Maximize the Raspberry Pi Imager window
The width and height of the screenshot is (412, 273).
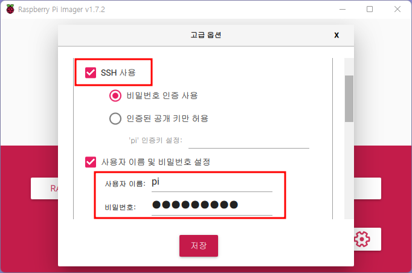pos(370,9)
